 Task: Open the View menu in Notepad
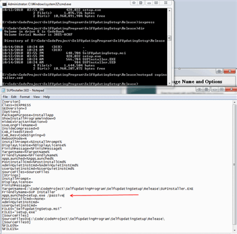tap(36, 97)
